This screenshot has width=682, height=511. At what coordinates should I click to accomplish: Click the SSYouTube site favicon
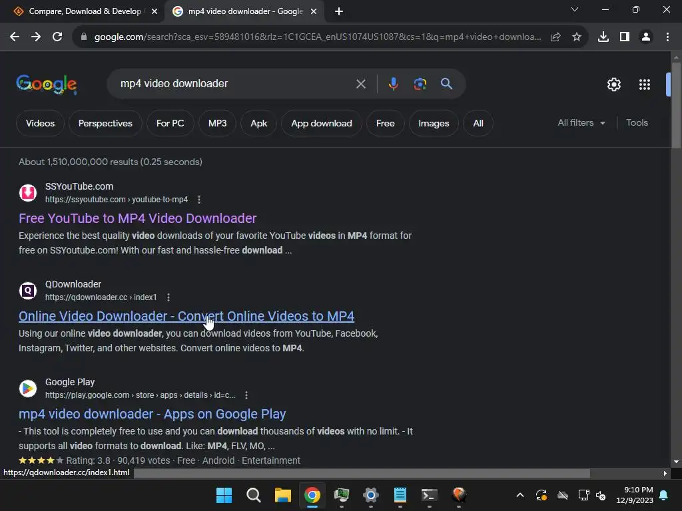tap(28, 192)
